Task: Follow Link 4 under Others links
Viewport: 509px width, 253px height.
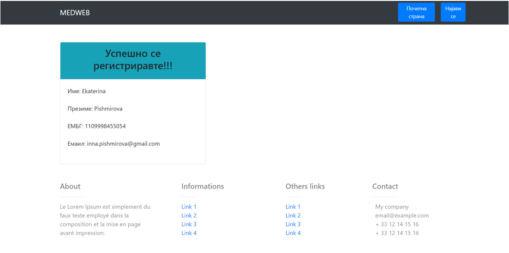Action: 293,233
